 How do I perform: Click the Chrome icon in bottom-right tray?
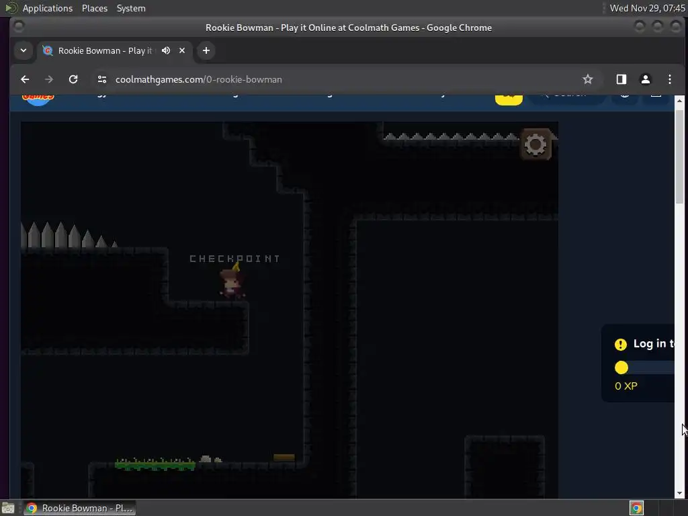(636, 508)
